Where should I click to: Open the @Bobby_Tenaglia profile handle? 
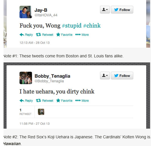(49, 81)
